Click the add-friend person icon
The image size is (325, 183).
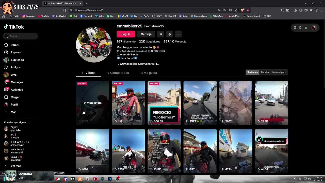pyautogui.click(x=160, y=34)
